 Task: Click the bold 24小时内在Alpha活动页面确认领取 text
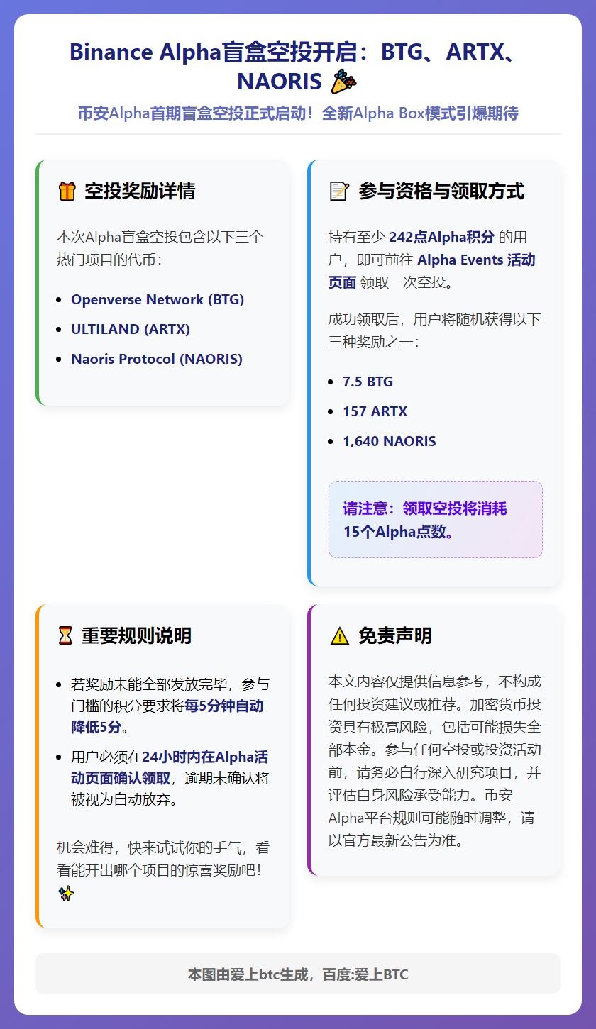[169, 767]
